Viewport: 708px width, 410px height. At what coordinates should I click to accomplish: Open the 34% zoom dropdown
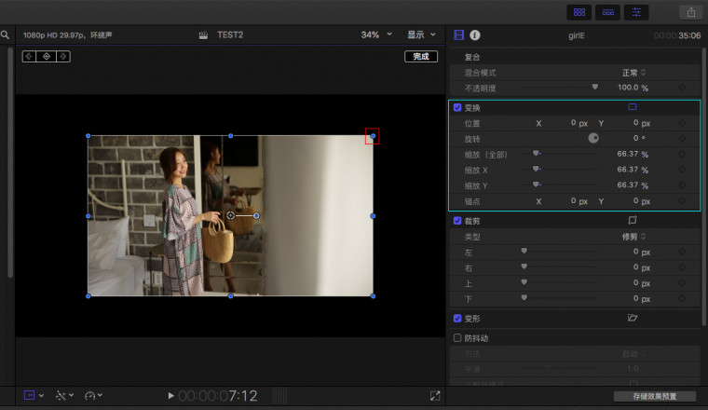[375, 35]
